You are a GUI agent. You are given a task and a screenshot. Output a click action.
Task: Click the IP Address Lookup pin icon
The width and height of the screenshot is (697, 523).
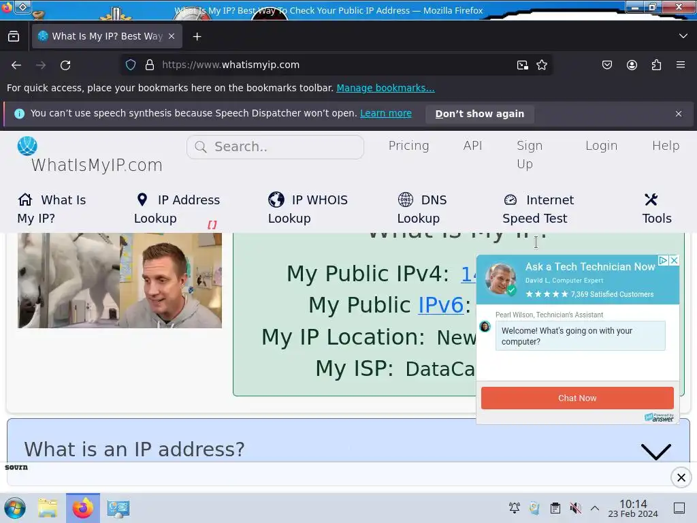pyautogui.click(x=142, y=200)
